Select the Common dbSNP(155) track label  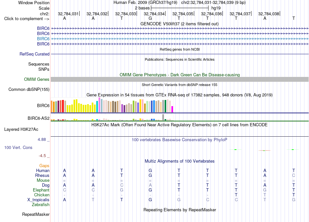coord(29,90)
